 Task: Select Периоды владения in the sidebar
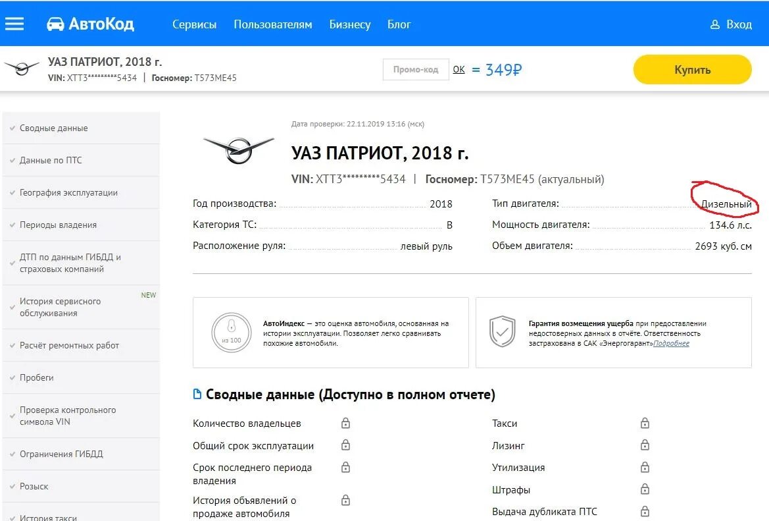coord(81,225)
